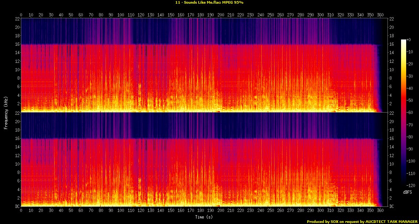Click the white top end of the dBFS color scale bar

pos(403,41)
